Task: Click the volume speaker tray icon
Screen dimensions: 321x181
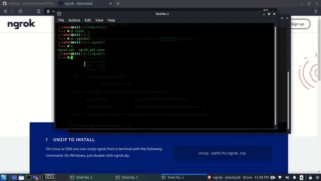Action: (287, 177)
